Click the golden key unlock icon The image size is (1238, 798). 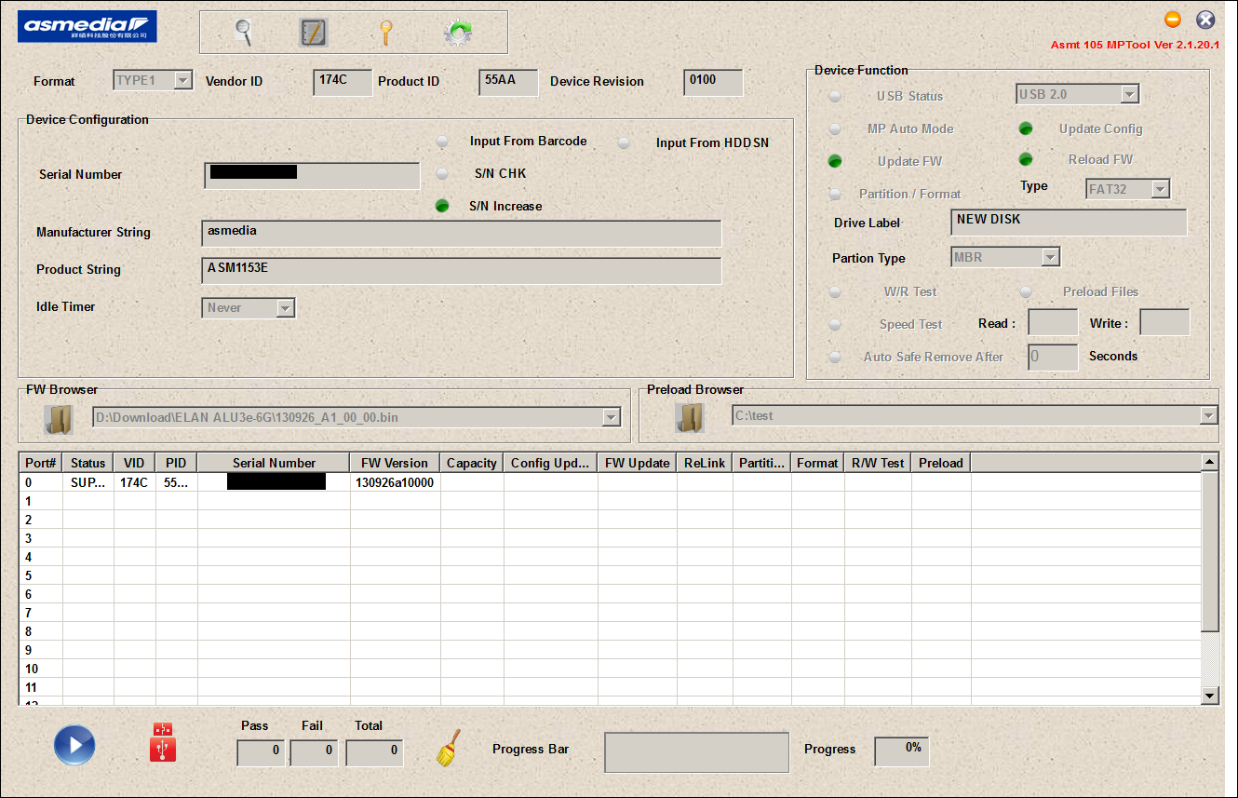click(x=385, y=33)
